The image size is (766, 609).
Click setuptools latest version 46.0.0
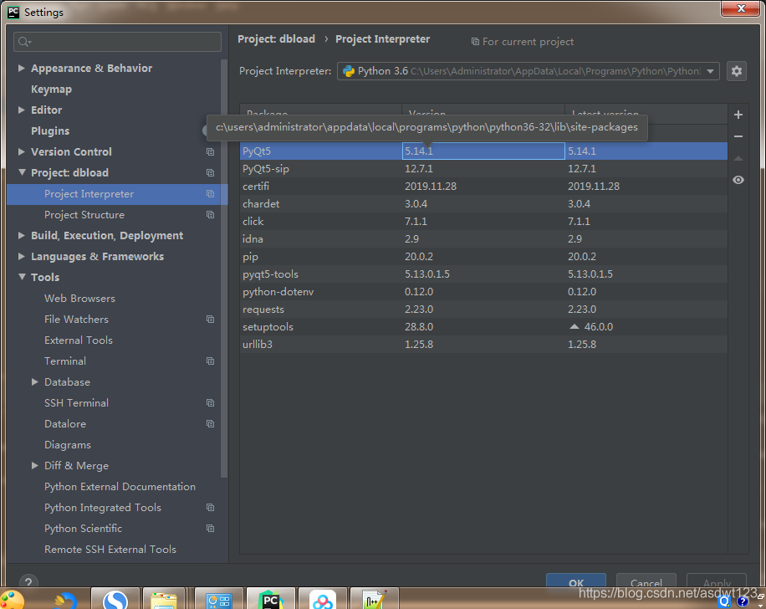[x=598, y=327]
